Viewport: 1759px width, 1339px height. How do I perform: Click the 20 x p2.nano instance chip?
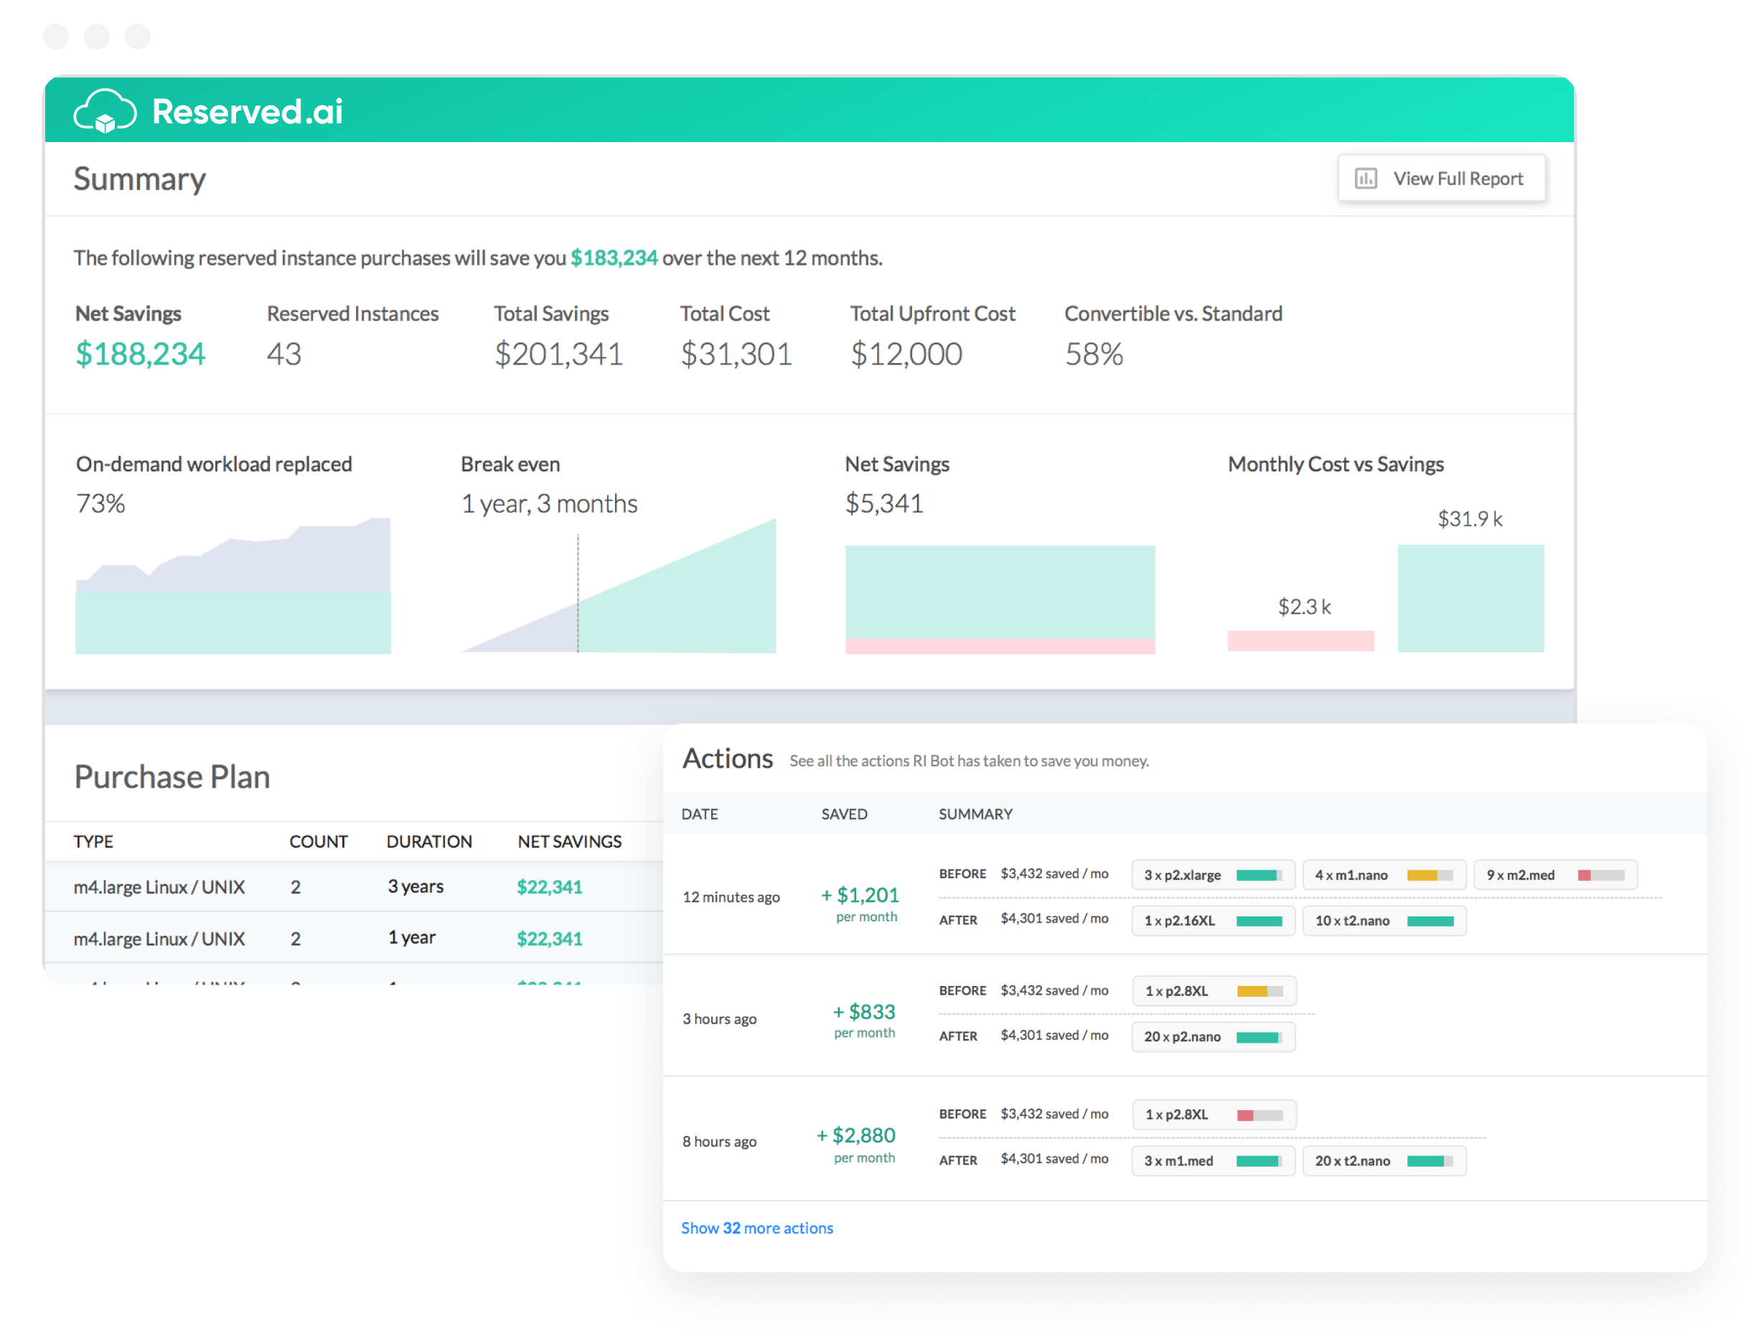click(1212, 1037)
